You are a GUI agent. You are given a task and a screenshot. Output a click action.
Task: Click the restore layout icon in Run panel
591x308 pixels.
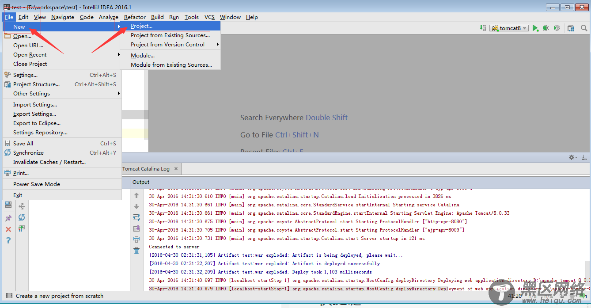pos(8,205)
